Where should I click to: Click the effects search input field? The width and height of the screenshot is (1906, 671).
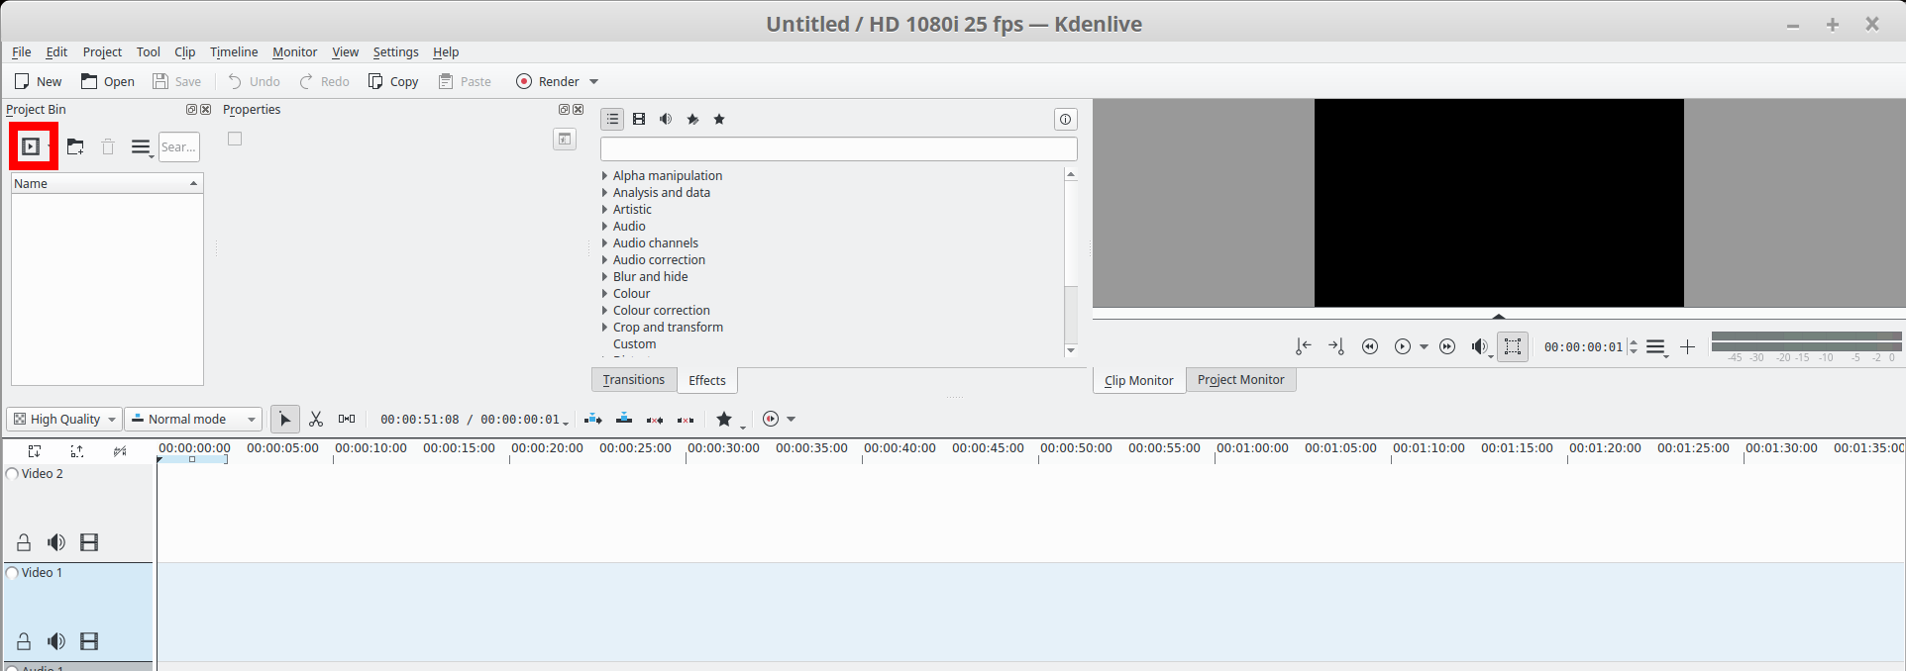[x=838, y=148]
